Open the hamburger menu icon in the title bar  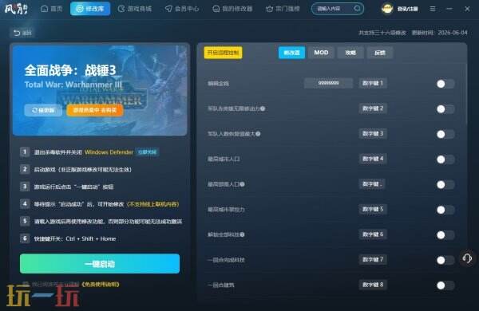tap(433, 9)
